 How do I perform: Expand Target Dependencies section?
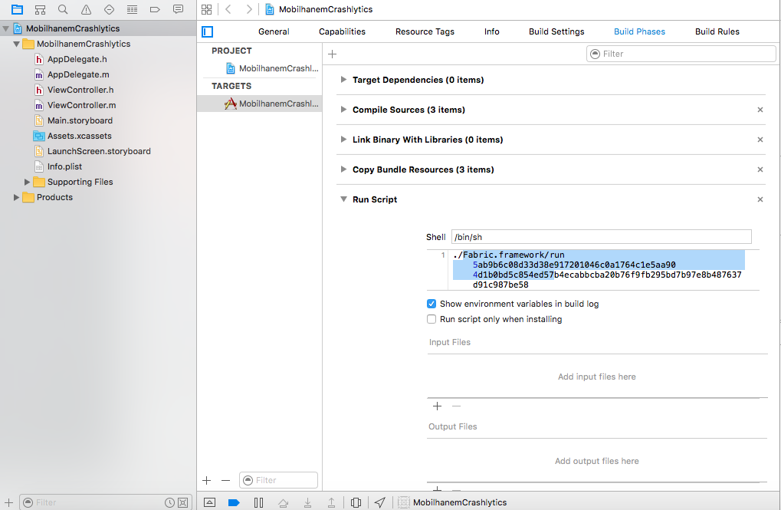click(343, 80)
